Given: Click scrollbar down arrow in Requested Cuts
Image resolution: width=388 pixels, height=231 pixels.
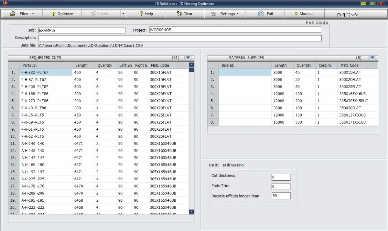Looking at the screenshot, I should pyautogui.click(x=191, y=212).
